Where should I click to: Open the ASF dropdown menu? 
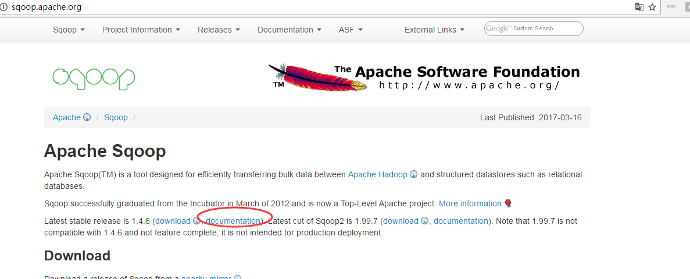pos(351,30)
